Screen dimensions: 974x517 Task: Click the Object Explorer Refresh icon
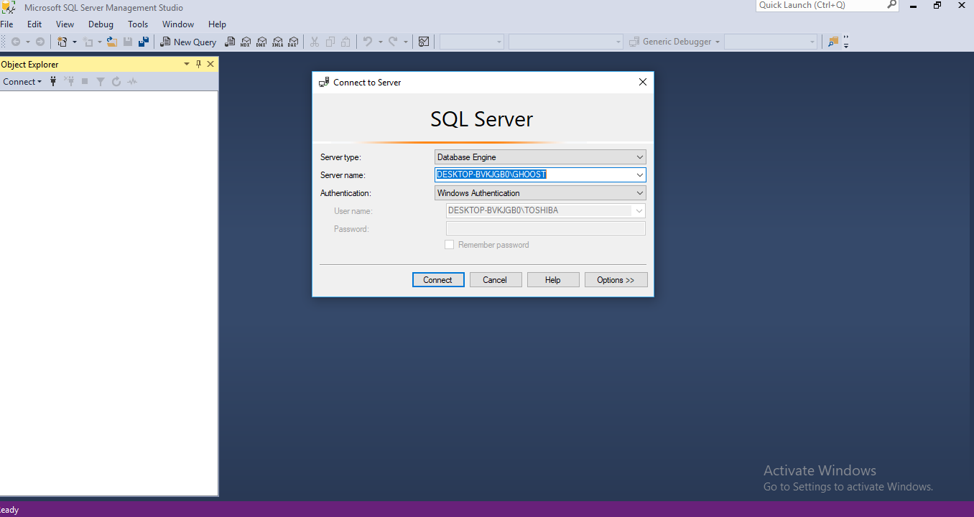point(116,81)
